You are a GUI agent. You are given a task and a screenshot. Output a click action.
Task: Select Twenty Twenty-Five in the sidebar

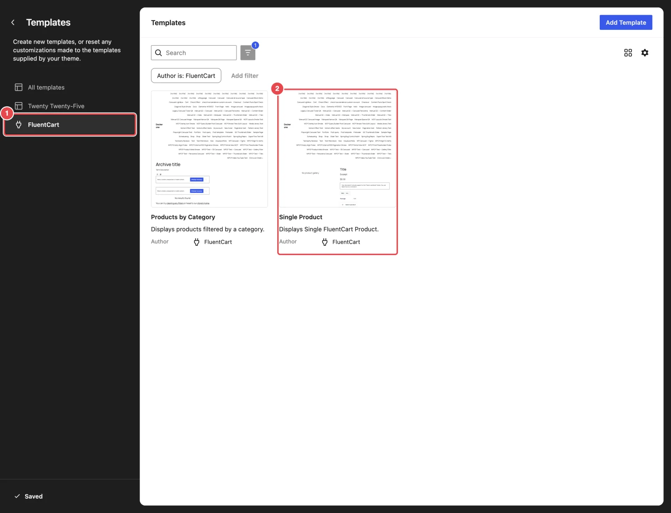[x=70, y=106]
